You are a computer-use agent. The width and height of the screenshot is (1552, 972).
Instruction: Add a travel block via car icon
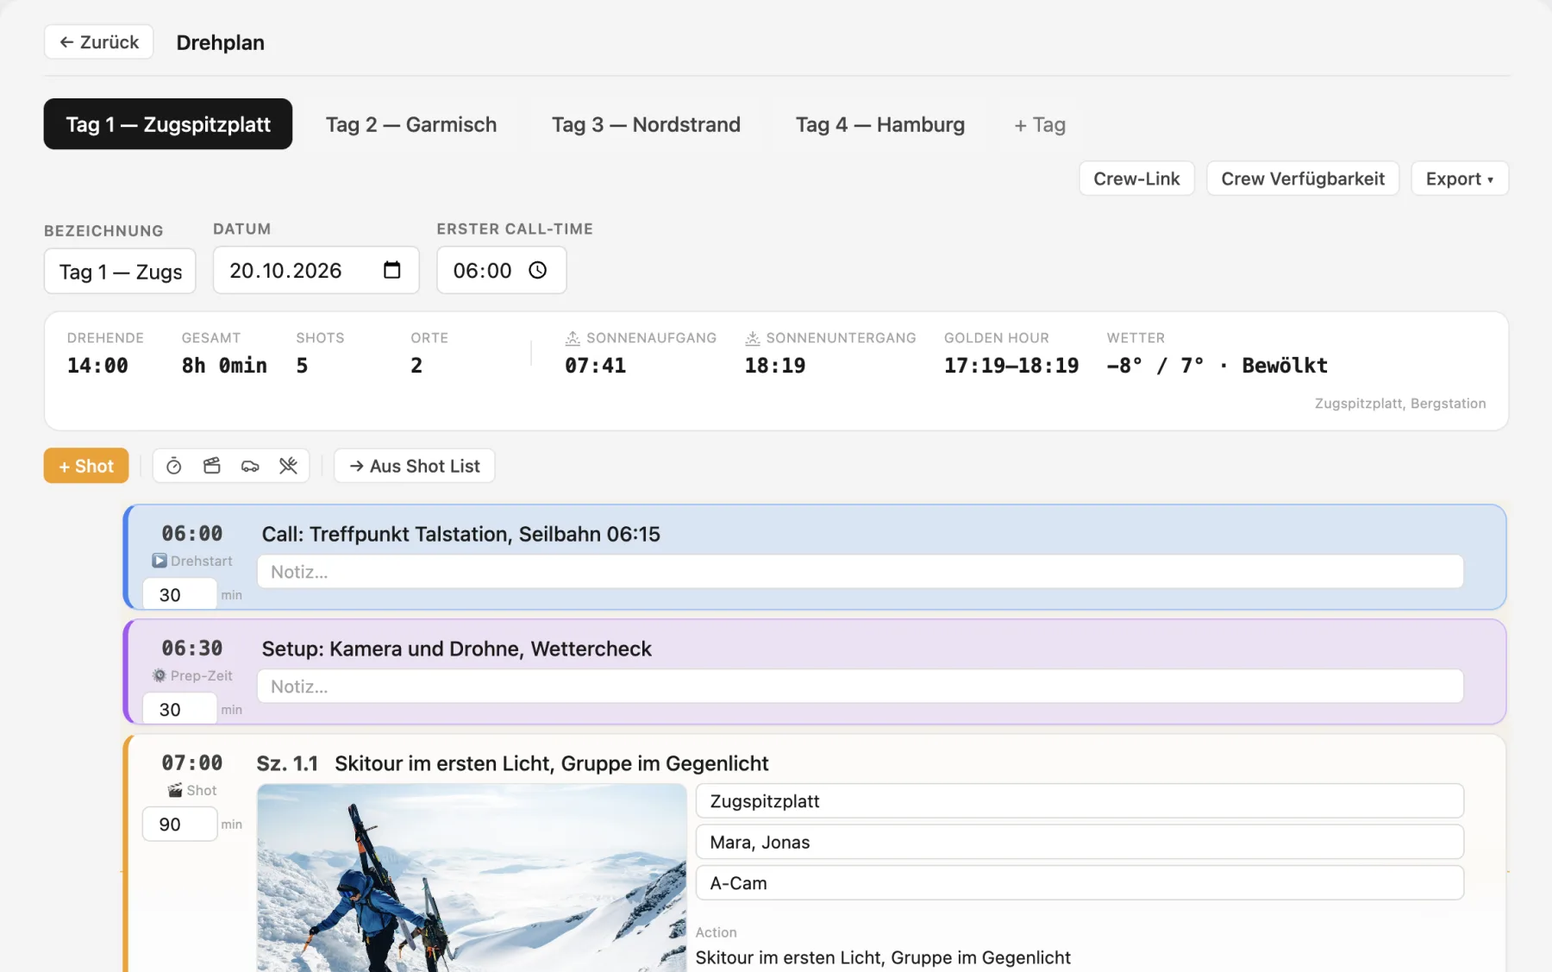click(250, 466)
